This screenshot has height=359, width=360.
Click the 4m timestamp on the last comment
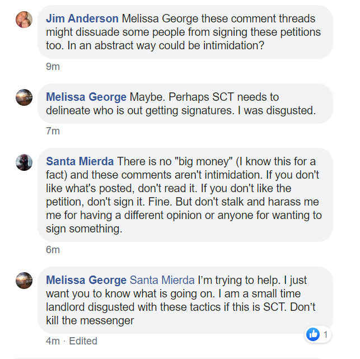[53, 341]
